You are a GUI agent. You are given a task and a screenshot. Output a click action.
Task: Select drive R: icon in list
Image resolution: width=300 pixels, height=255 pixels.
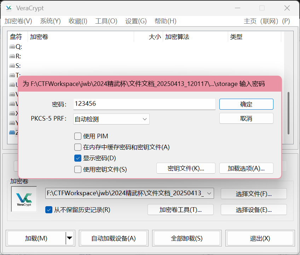(12, 56)
